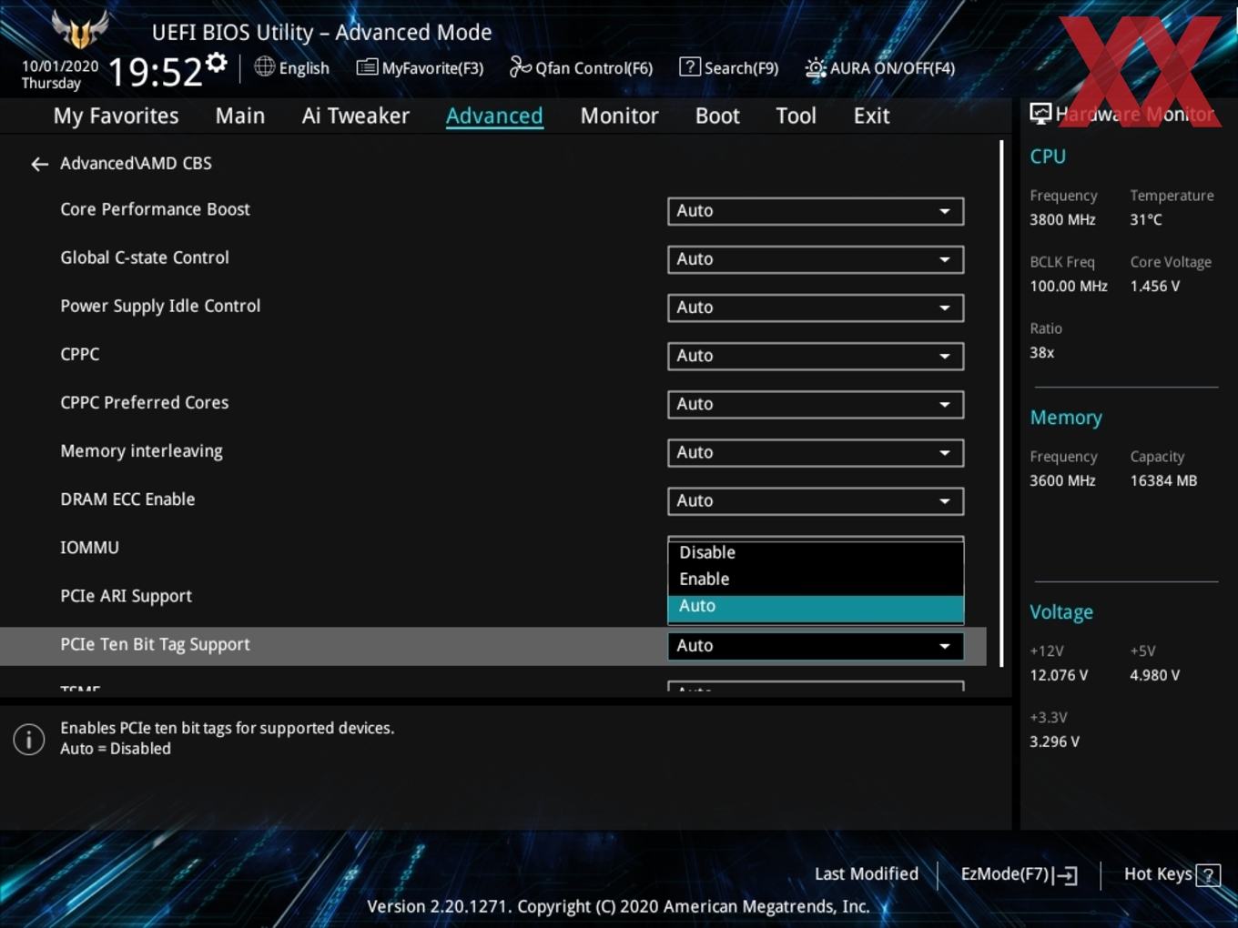Click the 10/01/2020 Thursday date

(x=60, y=75)
